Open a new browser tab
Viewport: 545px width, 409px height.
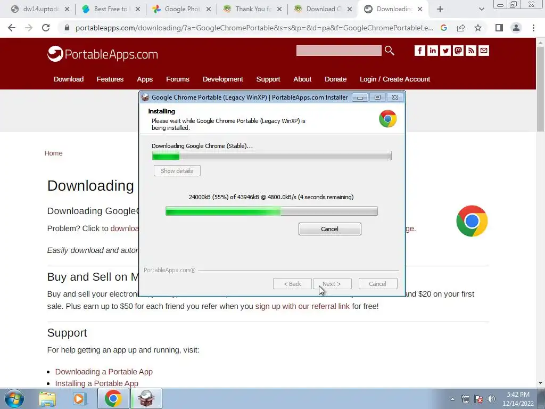(x=440, y=9)
